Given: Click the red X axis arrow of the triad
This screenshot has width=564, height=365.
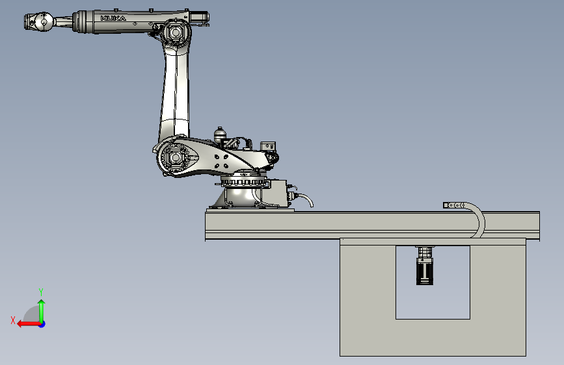Looking at the screenshot, I should pyautogui.click(x=28, y=324).
